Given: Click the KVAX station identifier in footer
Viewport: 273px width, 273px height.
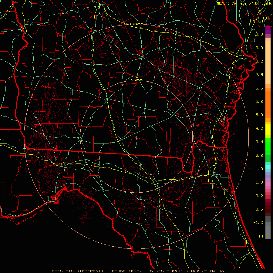Looking at the screenshot, I should click(178, 271).
